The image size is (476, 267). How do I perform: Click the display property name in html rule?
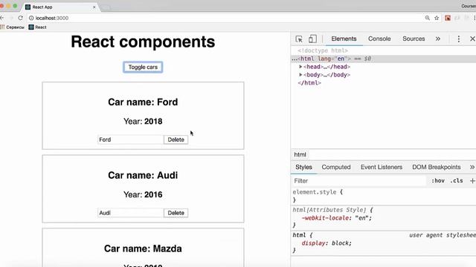(313, 243)
